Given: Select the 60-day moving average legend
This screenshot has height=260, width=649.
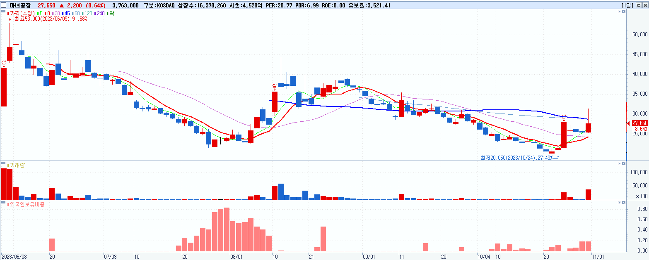Looking at the screenshot, I should [x=77, y=14].
